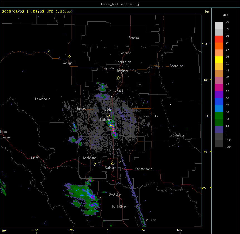Pick the red swatch in dBZ legend

tap(219, 39)
